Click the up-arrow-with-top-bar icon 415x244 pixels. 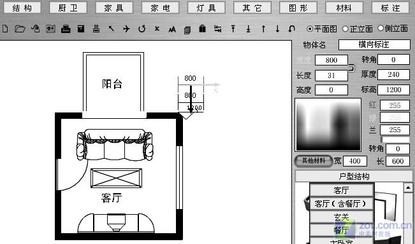point(233,29)
